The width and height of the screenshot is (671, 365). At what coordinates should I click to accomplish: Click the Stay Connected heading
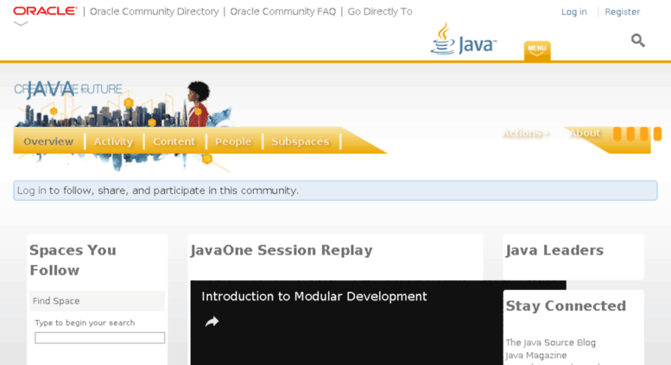click(566, 306)
